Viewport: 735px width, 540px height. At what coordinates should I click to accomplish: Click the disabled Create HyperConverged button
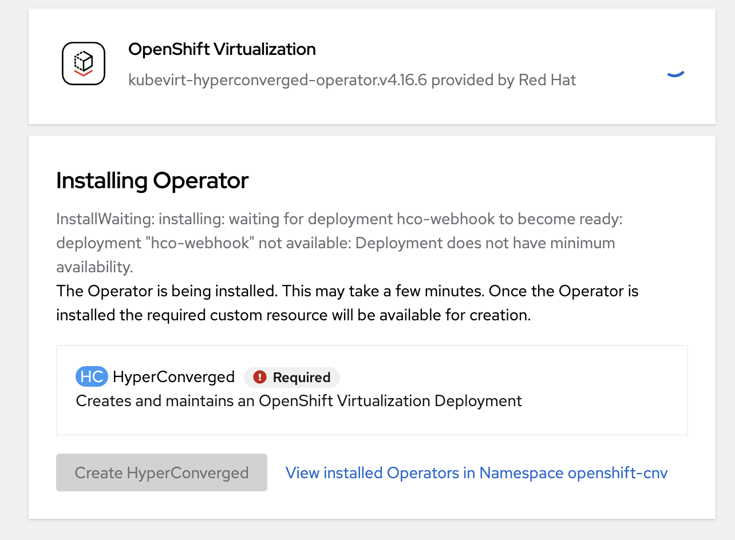[x=161, y=472]
